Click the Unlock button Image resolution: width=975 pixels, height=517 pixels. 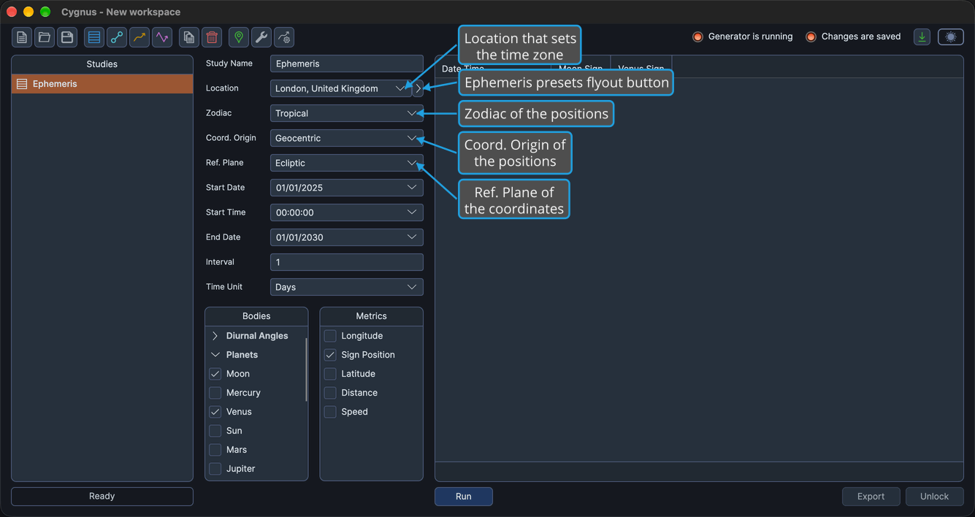935,497
